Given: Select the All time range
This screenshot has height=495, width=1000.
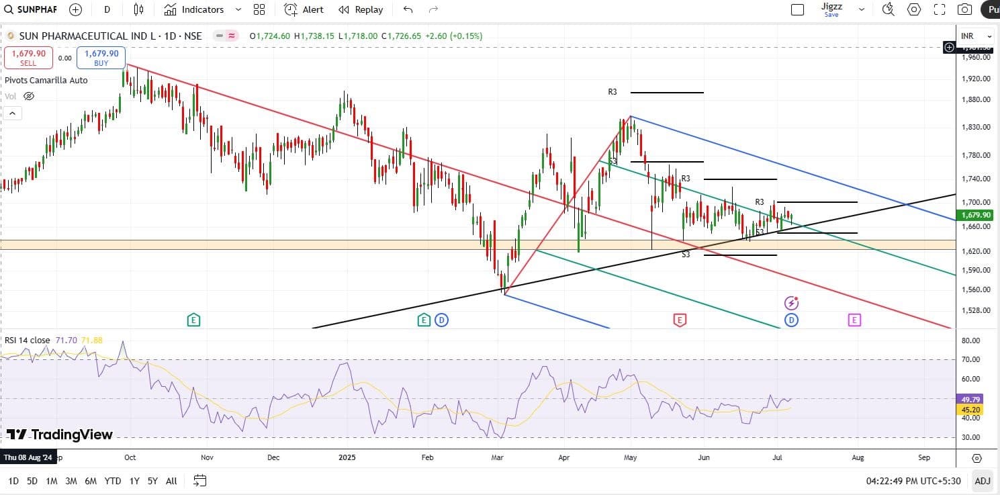Looking at the screenshot, I should point(171,480).
